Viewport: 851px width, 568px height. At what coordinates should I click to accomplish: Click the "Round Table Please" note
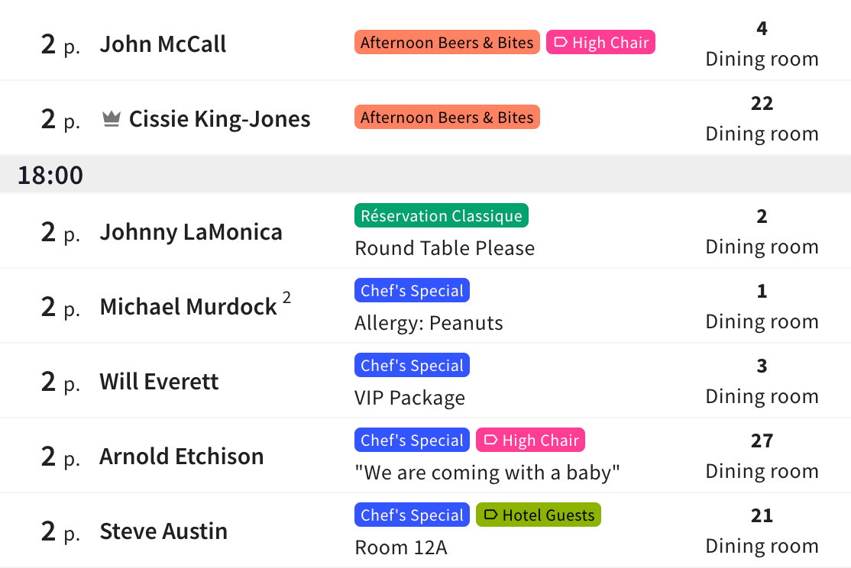pyautogui.click(x=445, y=248)
